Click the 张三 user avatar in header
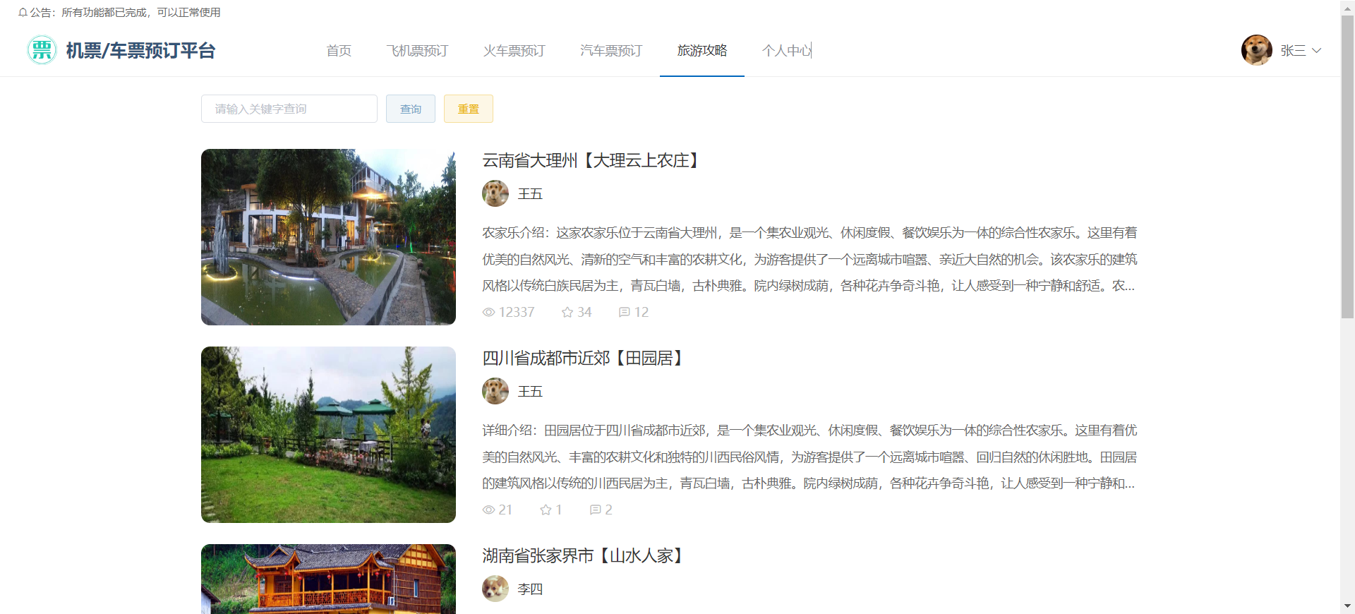Viewport: 1355px width, 614px height. pos(1257,50)
